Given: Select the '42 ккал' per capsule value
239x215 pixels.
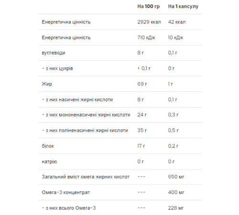Looking at the screenshot, I should (x=177, y=22).
